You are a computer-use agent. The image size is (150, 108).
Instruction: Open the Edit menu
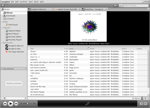17,2
